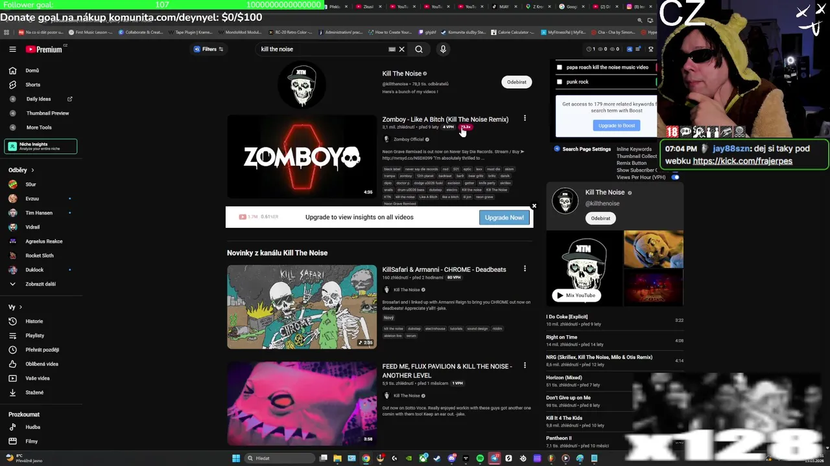
Task: Subscribe with the top Odebírat button
Action: 517,82
